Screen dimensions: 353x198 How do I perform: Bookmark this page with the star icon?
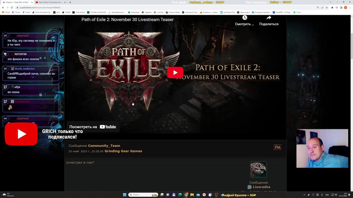pyautogui.click(x=327, y=7)
